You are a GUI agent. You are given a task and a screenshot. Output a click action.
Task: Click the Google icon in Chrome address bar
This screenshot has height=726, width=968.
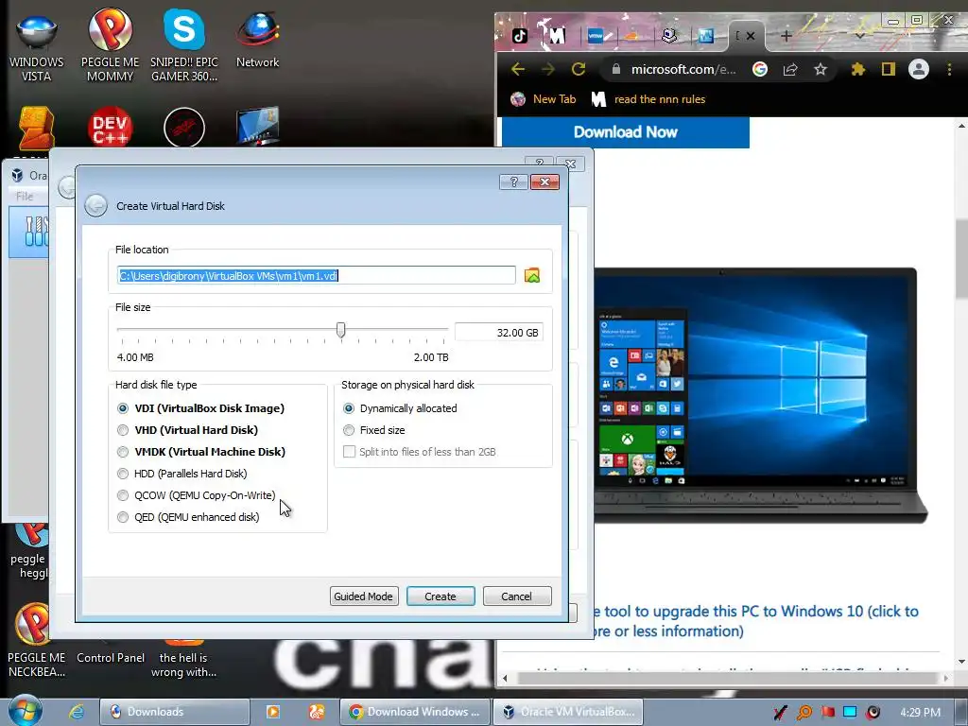(760, 69)
